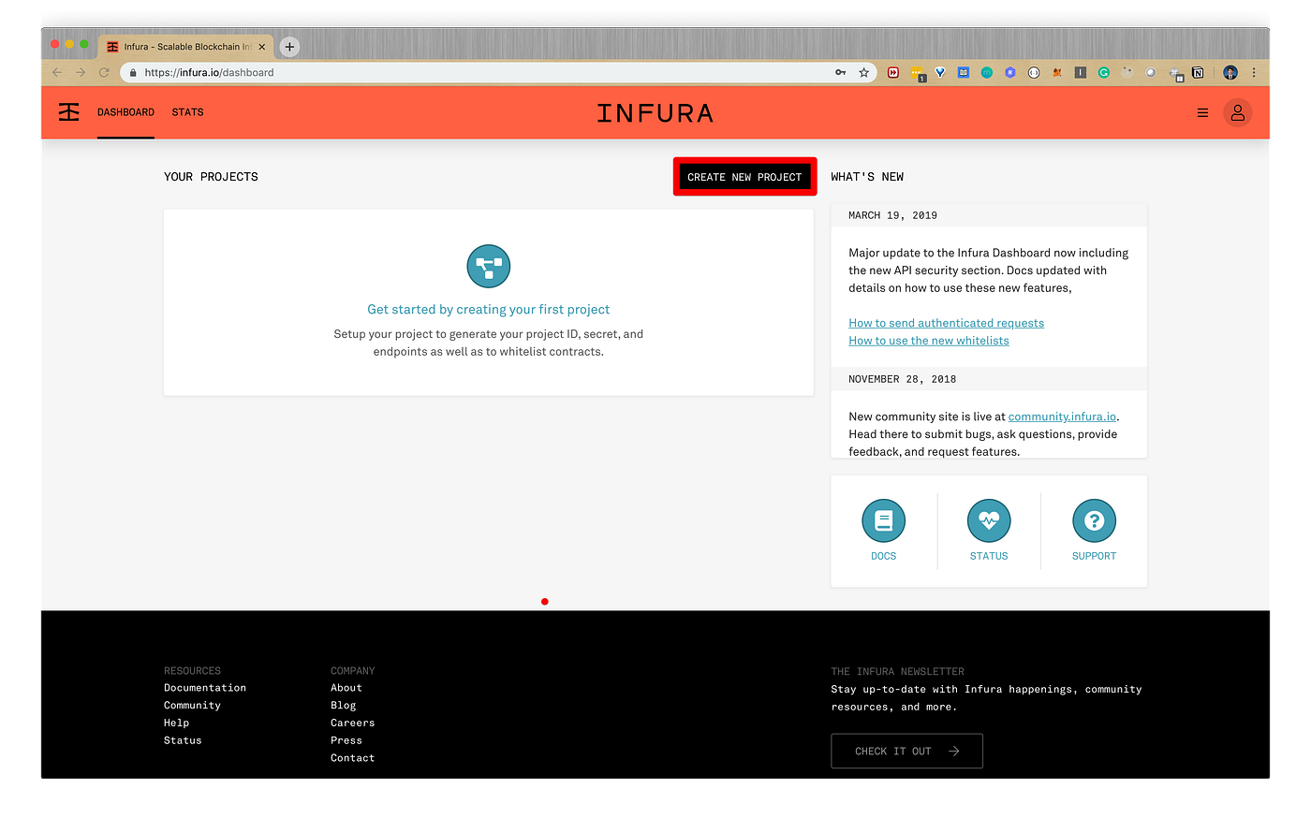Open the MetaMask fox extension
The image size is (1311, 833).
pyautogui.click(x=1057, y=72)
